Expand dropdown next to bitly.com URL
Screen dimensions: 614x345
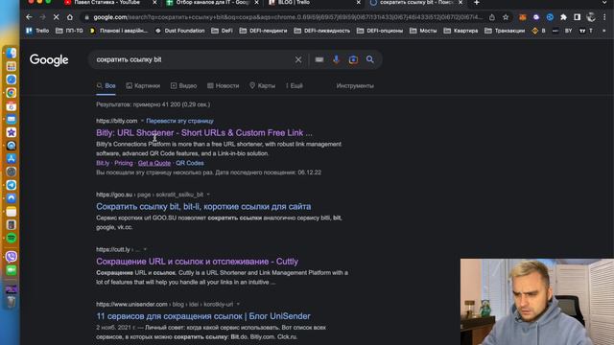coord(142,121)
